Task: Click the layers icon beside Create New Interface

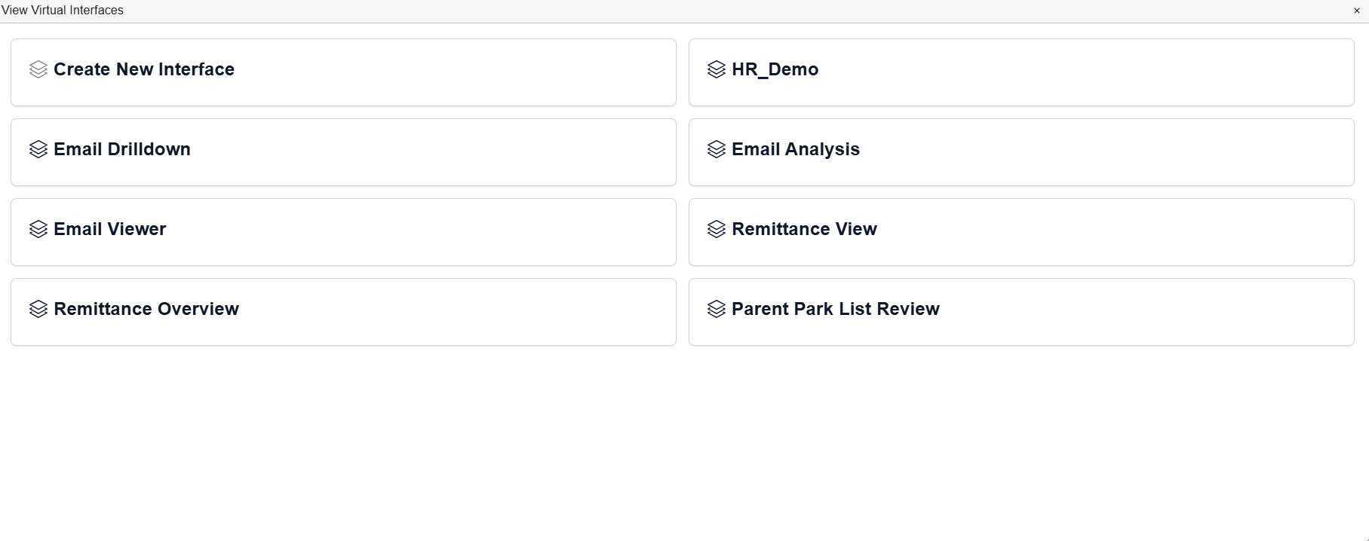Action: pyautogui.click(x=38, y=69)
